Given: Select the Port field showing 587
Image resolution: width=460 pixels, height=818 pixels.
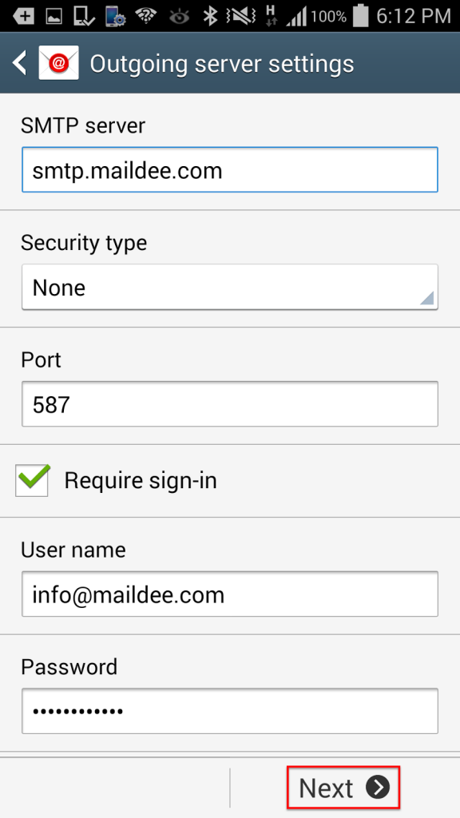Looking at the screenshot, I should click(229, 404).
